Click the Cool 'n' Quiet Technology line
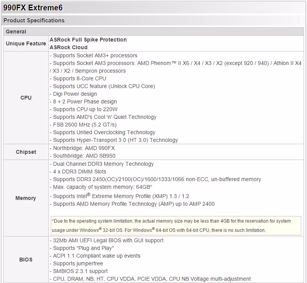307x283 pixels. 103,117
